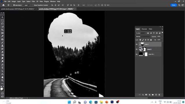This screenshot has height=104, width=185.
Task: Open the Auto-Select Layer dropdown
Action: [27, 5]
